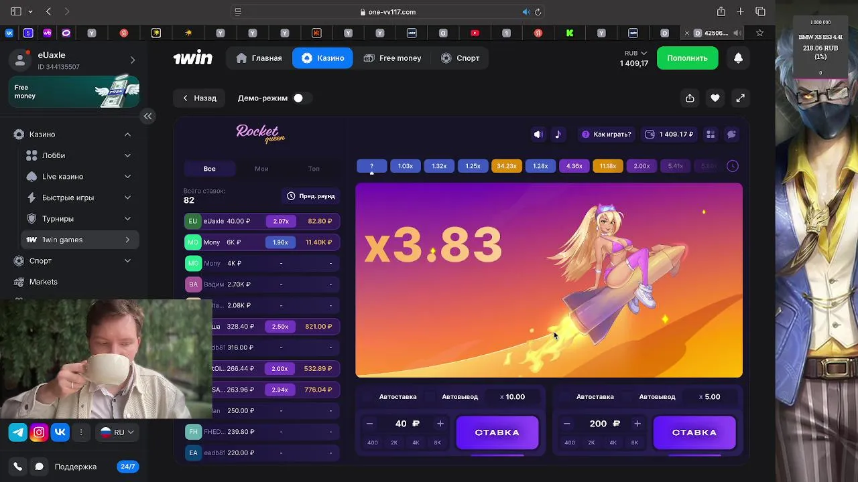Switch to Мои bets tab

261,169
